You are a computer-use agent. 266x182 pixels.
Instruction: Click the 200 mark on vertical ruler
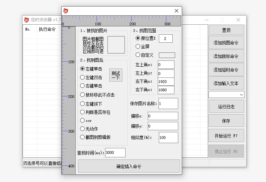click(71, 97)
